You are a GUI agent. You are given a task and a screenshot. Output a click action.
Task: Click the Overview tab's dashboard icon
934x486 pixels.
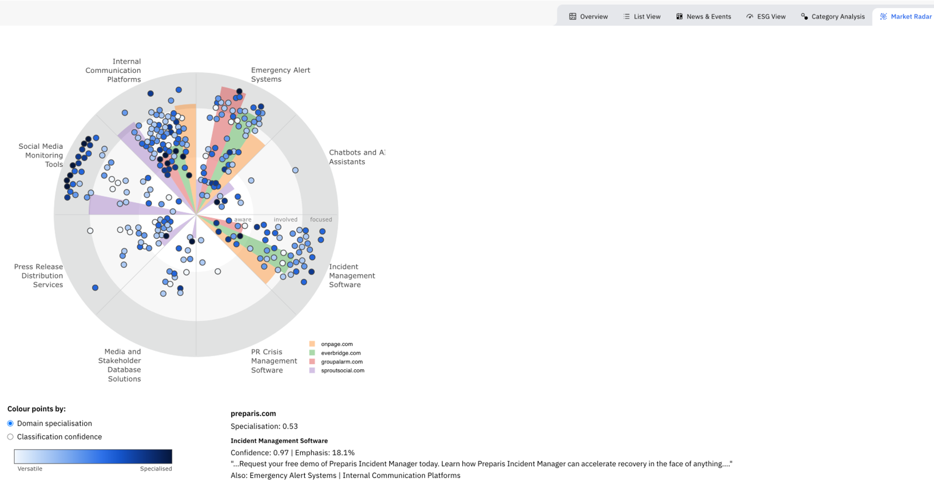573,17
